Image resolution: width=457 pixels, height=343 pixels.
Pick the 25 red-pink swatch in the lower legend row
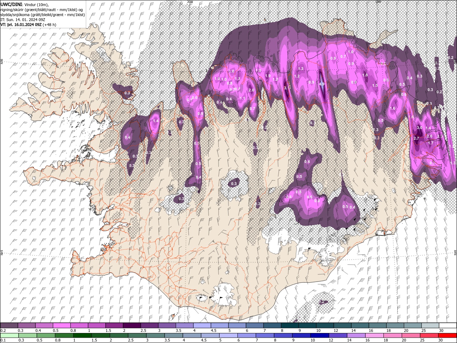429,335
